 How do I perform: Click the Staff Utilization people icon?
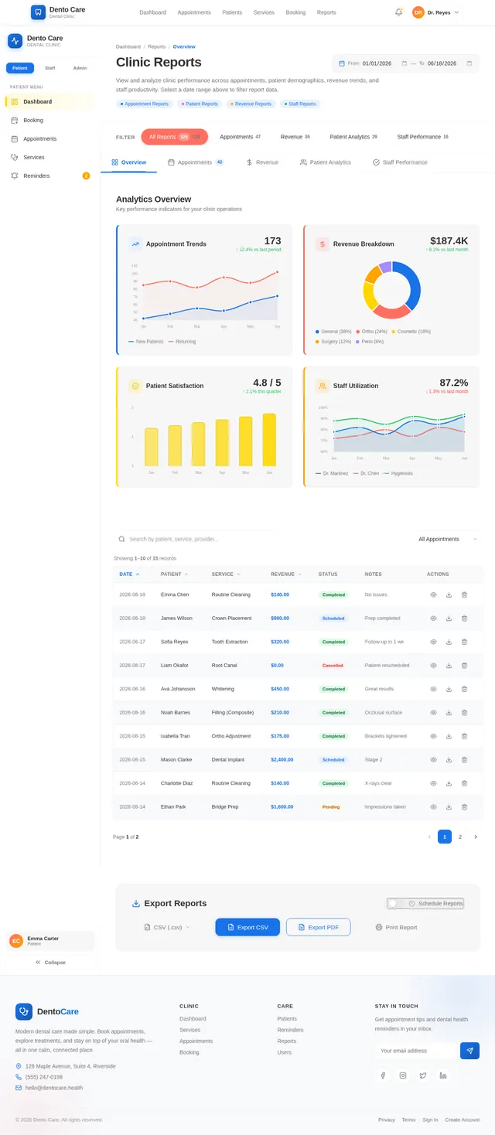(x=323, y=386)
